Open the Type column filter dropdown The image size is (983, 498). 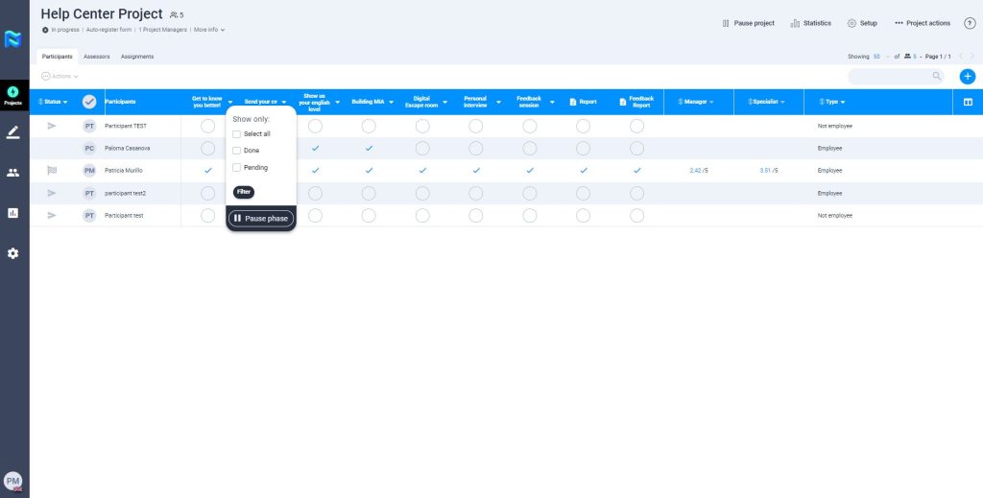click(x=831, y=102)
